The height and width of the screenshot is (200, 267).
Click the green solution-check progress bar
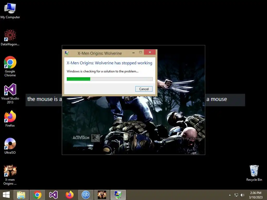click(110, 79)
